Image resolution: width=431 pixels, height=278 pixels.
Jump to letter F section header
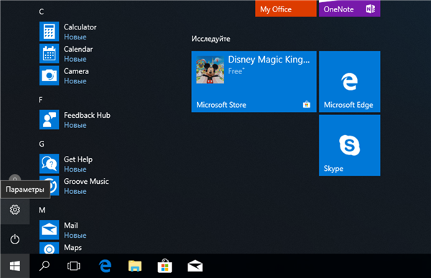pyautogui.click(x=41, y=100)
